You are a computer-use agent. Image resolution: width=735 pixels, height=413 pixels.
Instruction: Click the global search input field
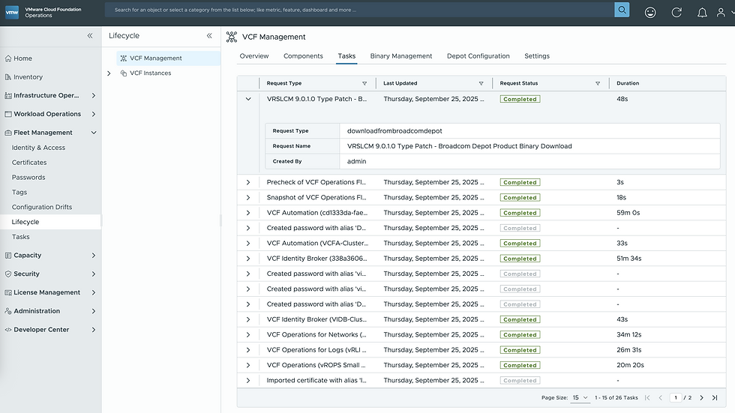click(360, 10)
